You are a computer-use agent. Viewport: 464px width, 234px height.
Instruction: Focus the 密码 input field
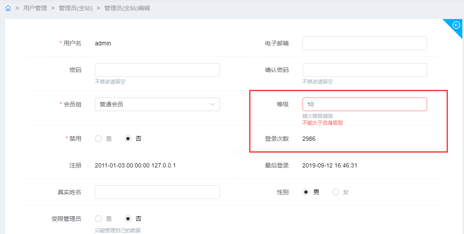157,70
